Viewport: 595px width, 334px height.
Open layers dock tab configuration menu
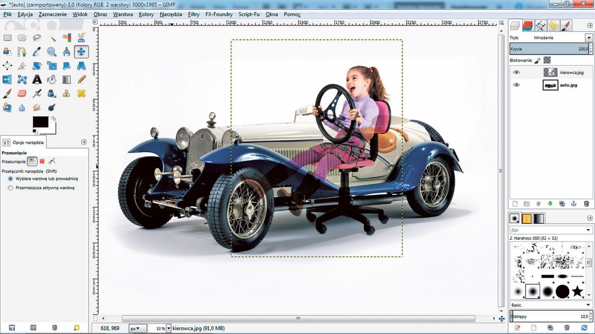coord(589,25)
